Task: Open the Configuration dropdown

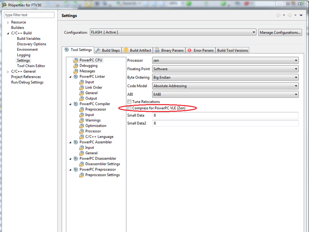Action: 173,32
